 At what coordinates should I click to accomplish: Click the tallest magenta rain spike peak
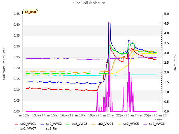tap(109, 22)
